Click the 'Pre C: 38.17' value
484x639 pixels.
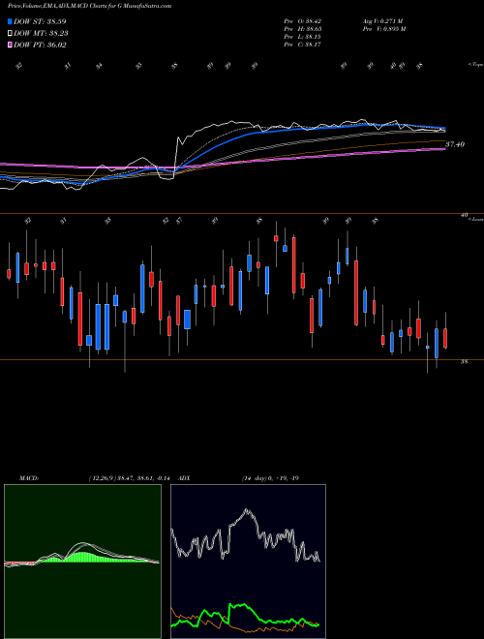coord(303,44)
